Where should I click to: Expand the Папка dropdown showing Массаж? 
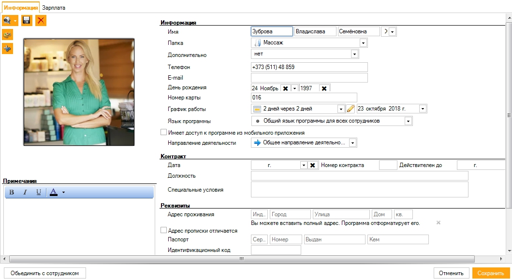[363, 43]
